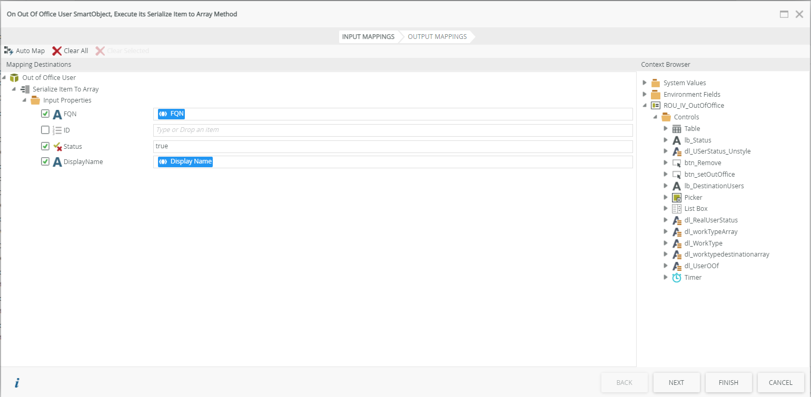Click the info icon at bottom left
This screenshot has height=397, width=811.
pos(17,383)
